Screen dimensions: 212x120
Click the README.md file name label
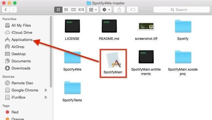109,38
